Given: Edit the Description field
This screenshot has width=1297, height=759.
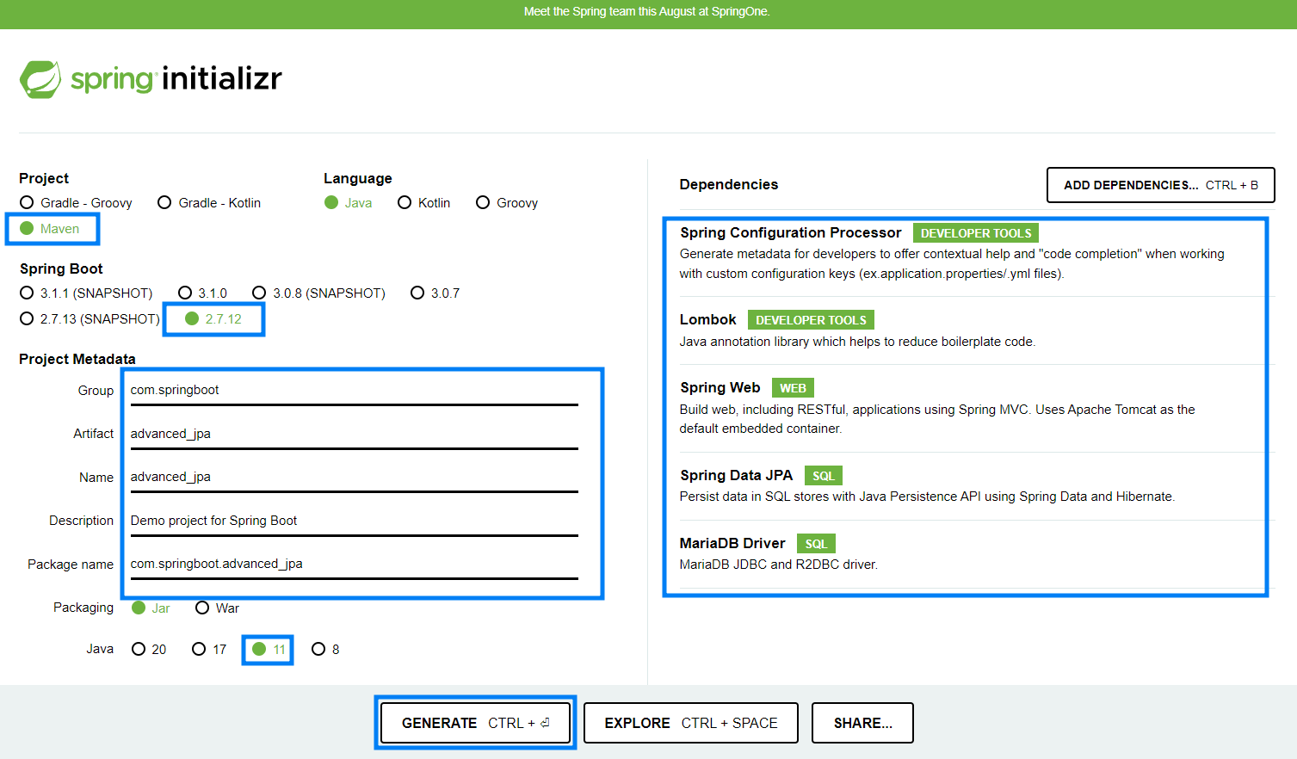Looking at the screenshot, I should [354, 521].
